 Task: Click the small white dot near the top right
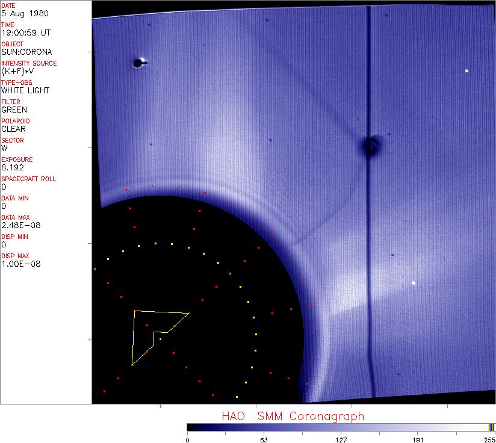467,71
